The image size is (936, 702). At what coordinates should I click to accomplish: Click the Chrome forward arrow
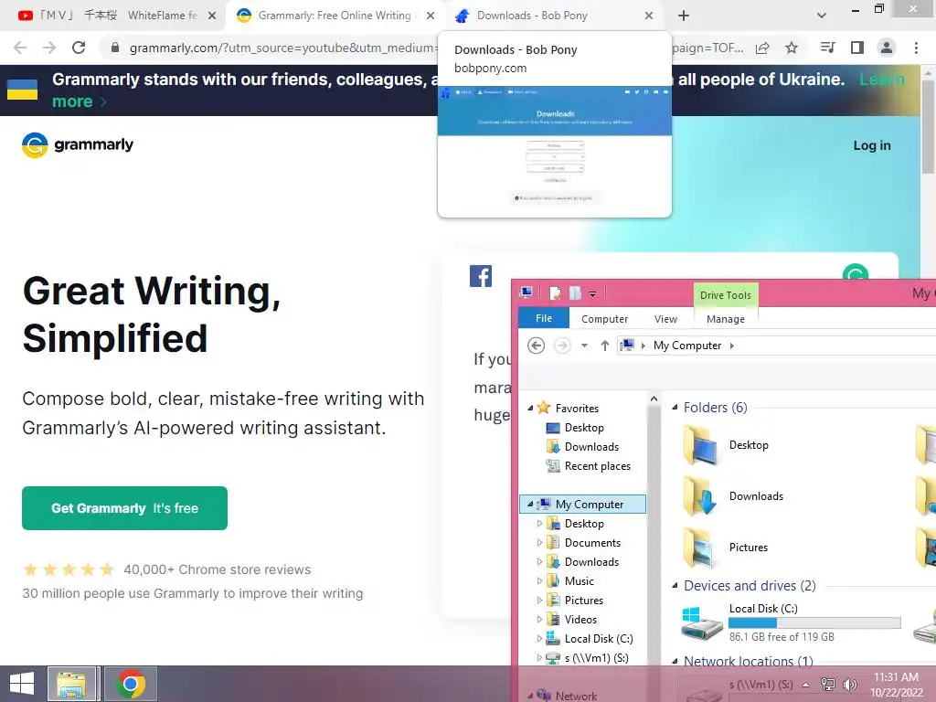point(49,48)
